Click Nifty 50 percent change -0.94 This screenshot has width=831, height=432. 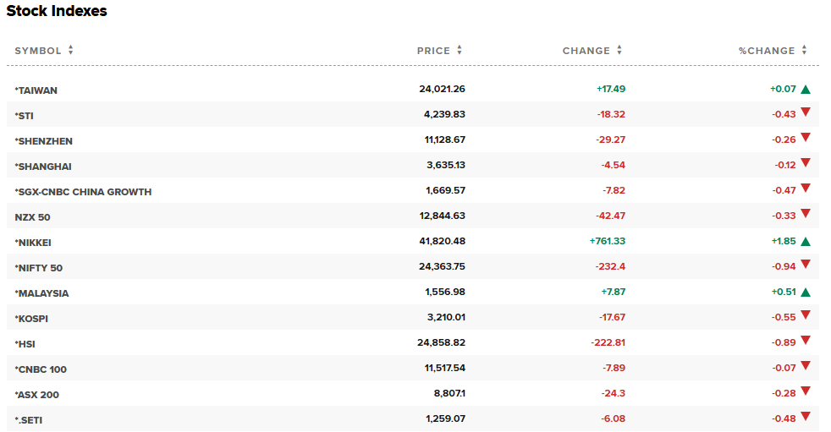click(784, 267)
